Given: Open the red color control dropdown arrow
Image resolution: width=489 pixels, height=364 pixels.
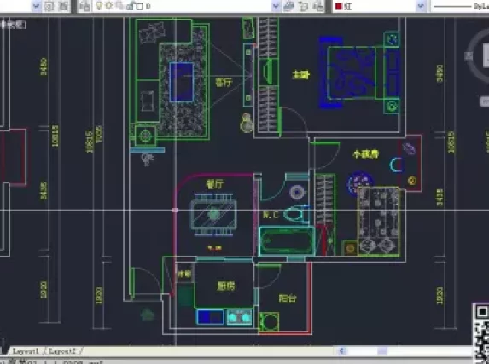Looking at the screenshot, I should tap(421, 6).
